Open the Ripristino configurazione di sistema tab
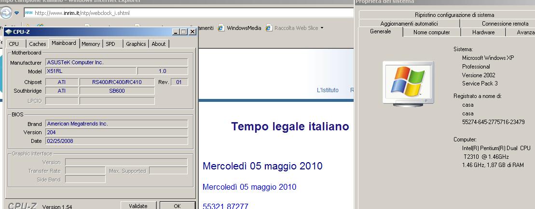This screenshot has width=535, height=209. tap(454, 15)
